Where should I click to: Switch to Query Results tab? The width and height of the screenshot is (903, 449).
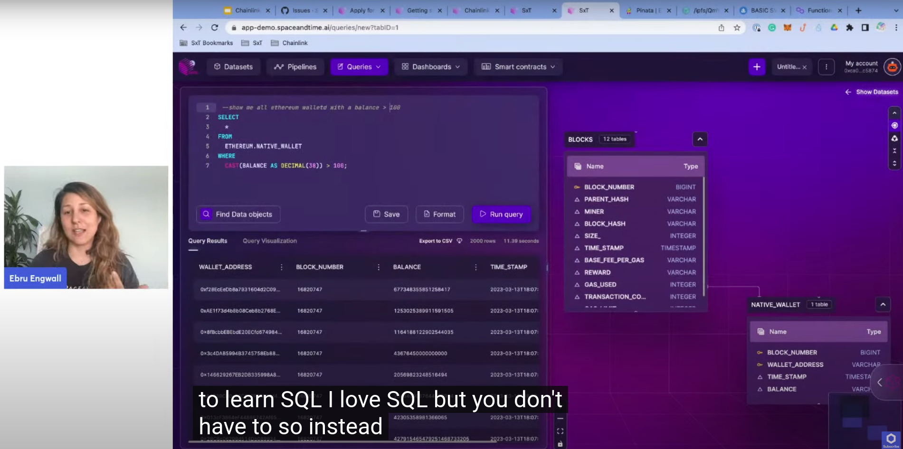point(208,241)
